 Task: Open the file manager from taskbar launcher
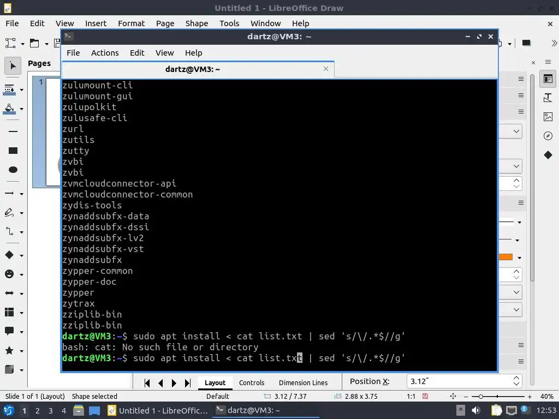click(x=79, y=410)
